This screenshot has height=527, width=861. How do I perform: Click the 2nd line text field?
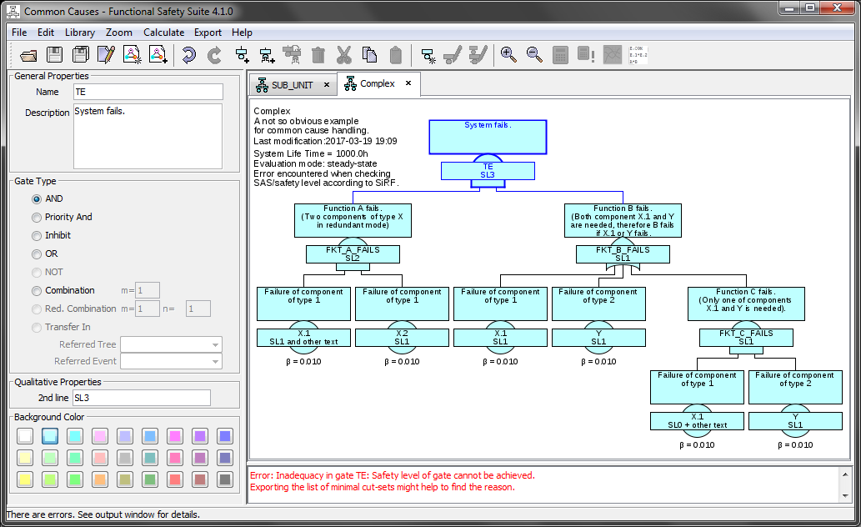(x=141, y=399)
